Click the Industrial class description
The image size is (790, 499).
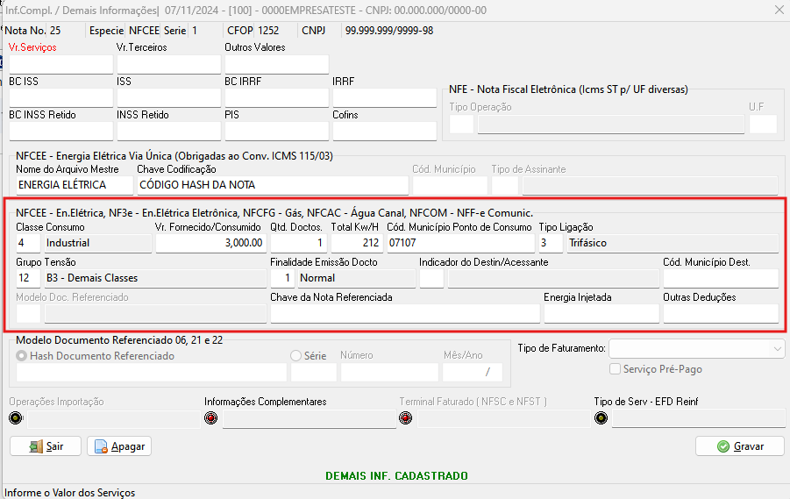pyautogui.click(x=68, y=243)
